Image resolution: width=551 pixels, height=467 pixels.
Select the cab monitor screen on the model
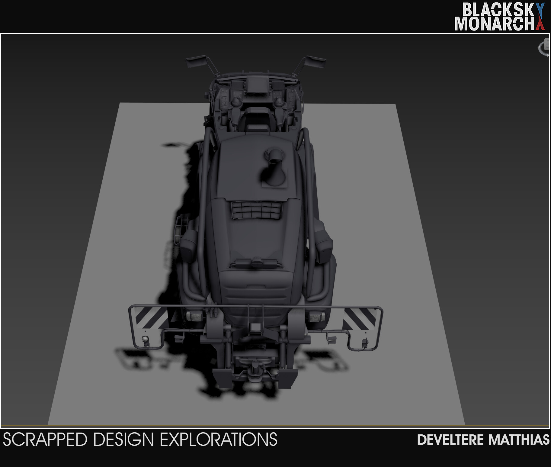click(258, 84)
